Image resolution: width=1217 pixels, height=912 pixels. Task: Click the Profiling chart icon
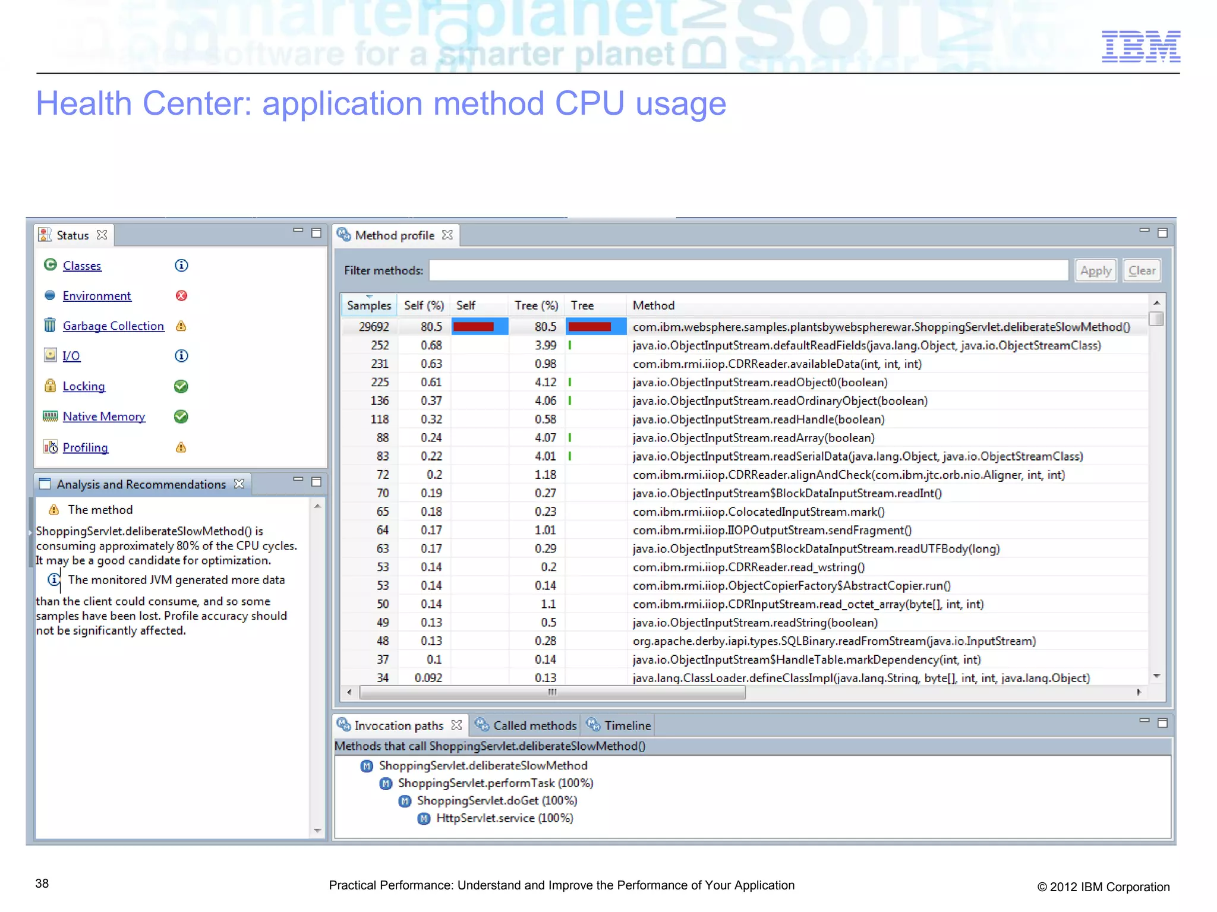51,447
